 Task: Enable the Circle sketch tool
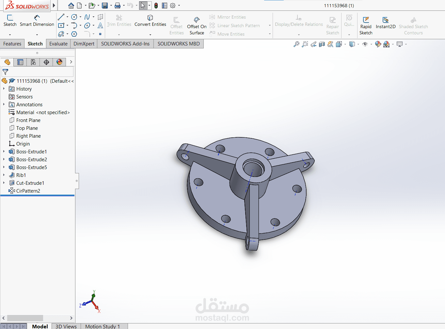point(75,17)
